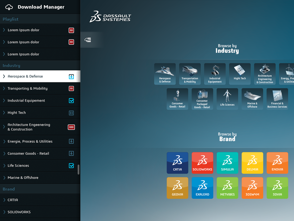Click the DELMIA brand tile

click(x=252, y=163)
